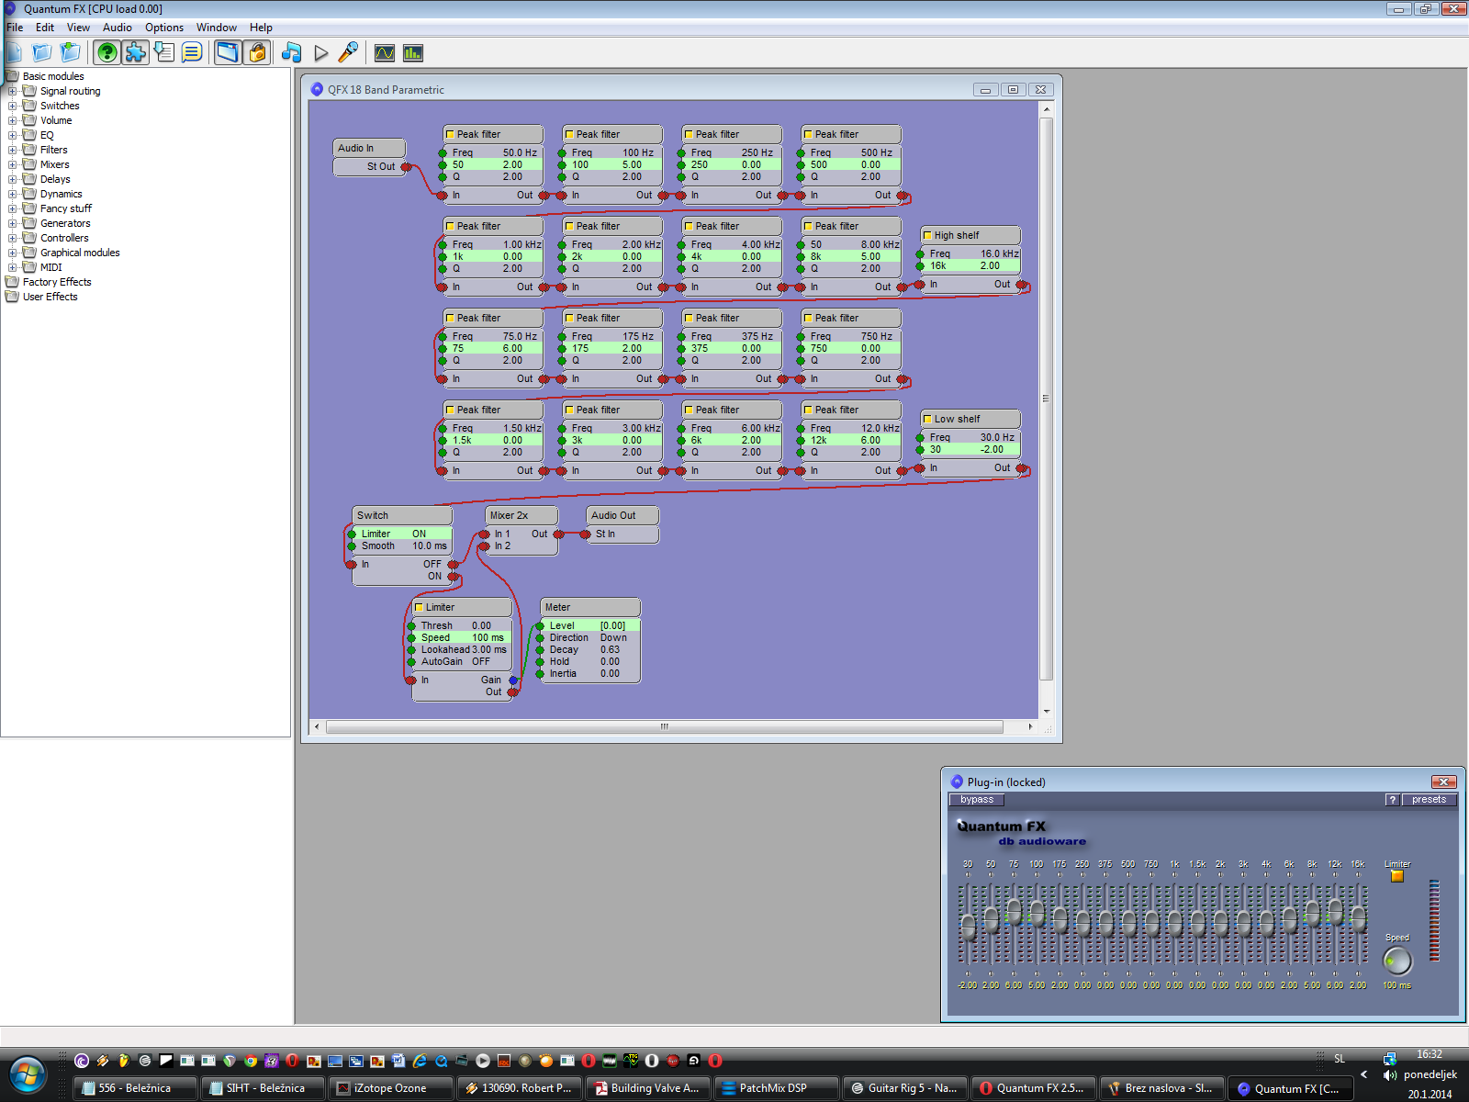Click the Open folder toolbar icon
The image size is (1469, 1102).
(42, 52)
